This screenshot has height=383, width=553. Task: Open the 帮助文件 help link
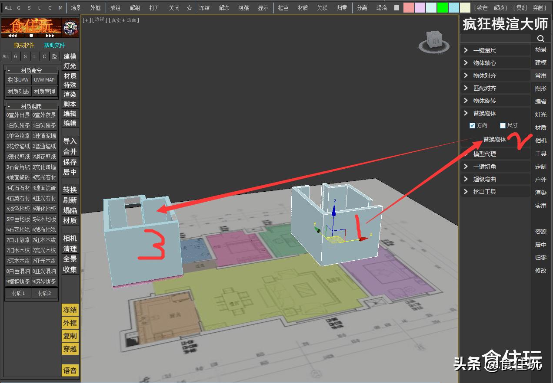coord(55,45)
